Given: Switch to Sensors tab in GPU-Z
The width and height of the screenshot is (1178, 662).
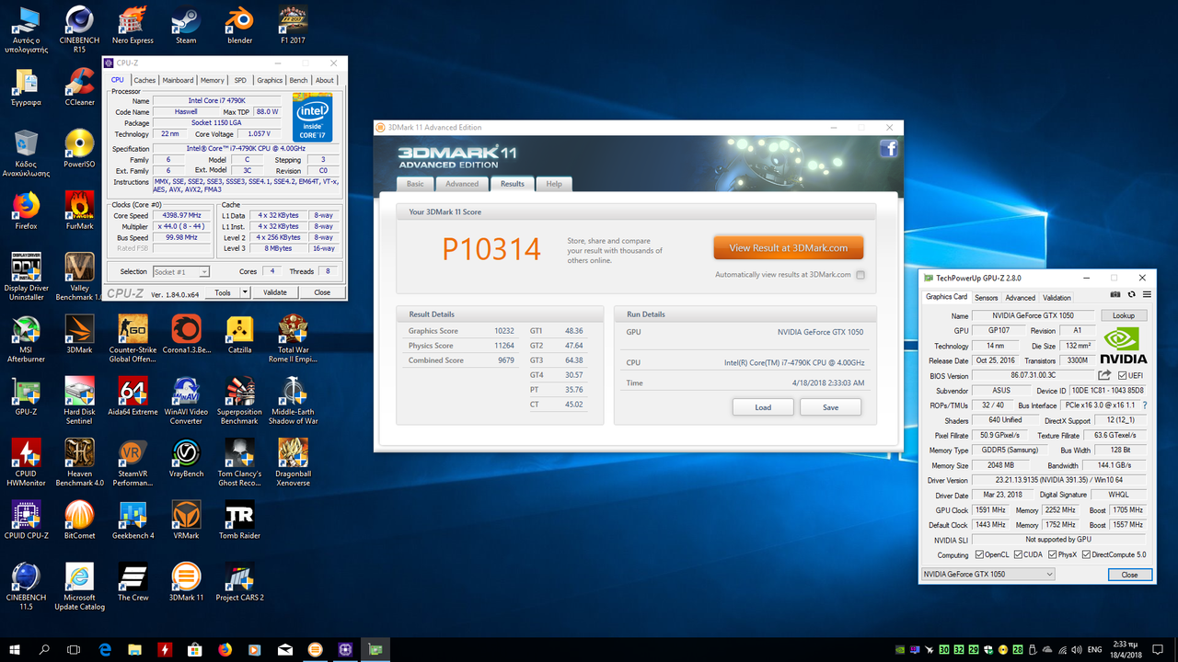Looking at the screenshot, I should click(987, 297).
